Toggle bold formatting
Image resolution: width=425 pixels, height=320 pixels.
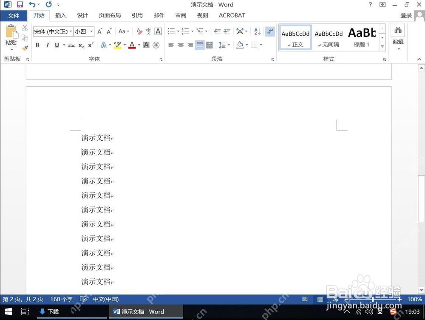38,45
